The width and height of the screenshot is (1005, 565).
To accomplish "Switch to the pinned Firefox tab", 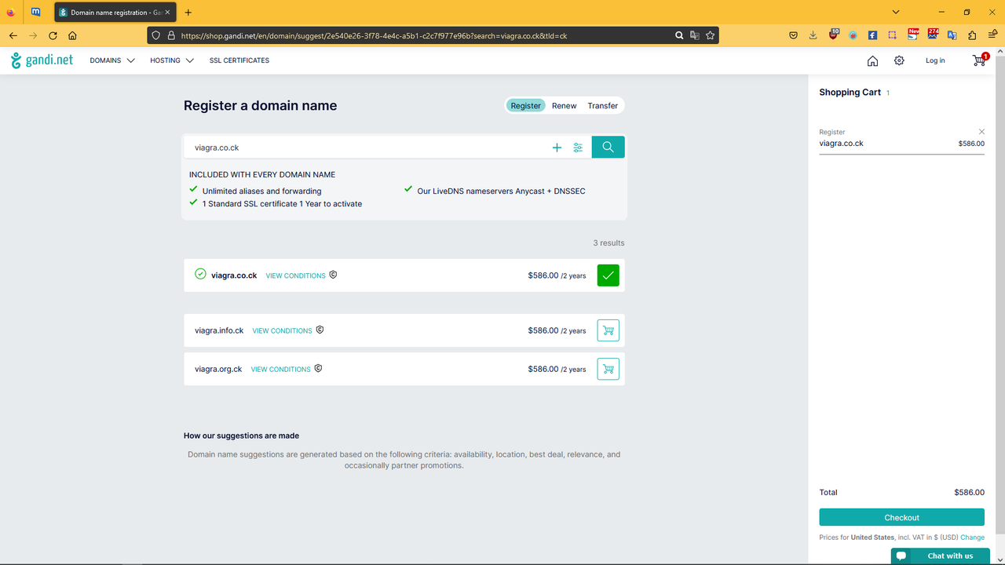I will click(x=11, y=13).
